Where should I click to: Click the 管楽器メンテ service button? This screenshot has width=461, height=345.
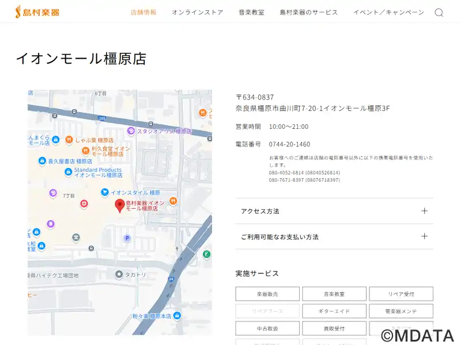401,311
